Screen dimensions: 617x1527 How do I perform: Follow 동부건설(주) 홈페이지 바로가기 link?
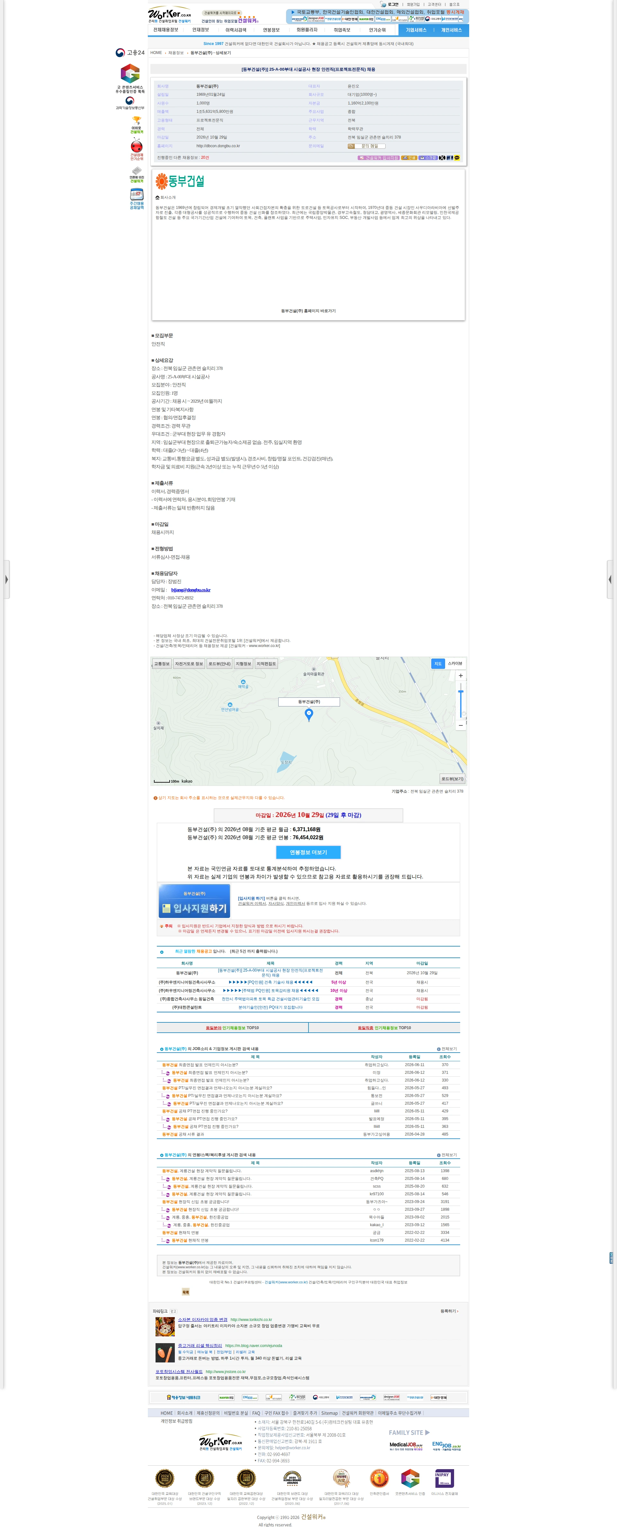click(x=308, y=310)
